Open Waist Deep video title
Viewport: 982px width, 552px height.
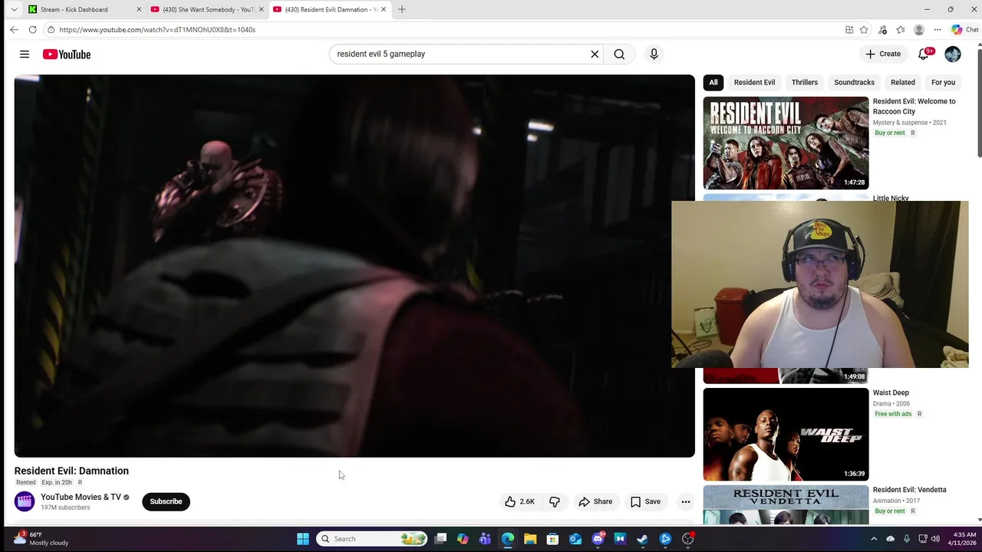click(891, 393)
